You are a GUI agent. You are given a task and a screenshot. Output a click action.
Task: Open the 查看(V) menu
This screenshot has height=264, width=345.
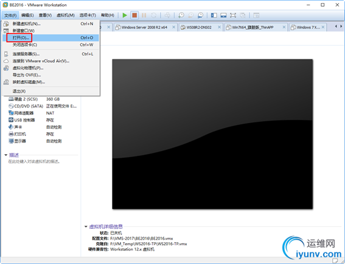[x=45, y=15]
